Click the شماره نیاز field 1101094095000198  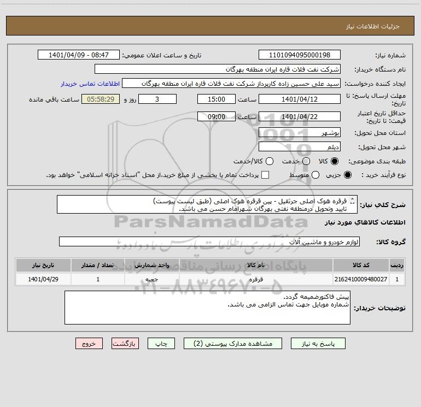(x=300, y=55)
